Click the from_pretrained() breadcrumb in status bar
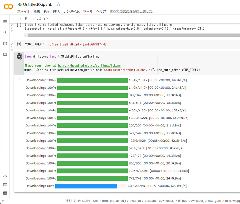 (x=114, y=201)
